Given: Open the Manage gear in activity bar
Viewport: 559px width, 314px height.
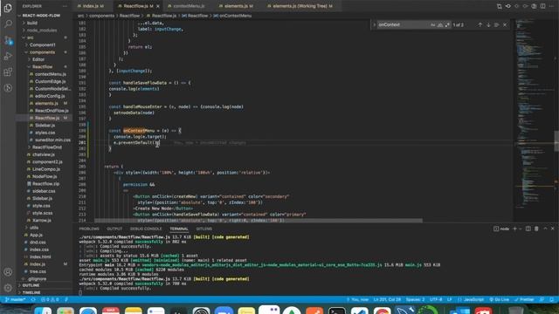Looking at the screenshot, I should [x=8, y=288].
